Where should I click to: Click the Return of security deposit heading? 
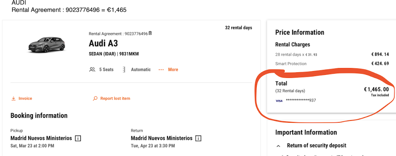[316, 146]
